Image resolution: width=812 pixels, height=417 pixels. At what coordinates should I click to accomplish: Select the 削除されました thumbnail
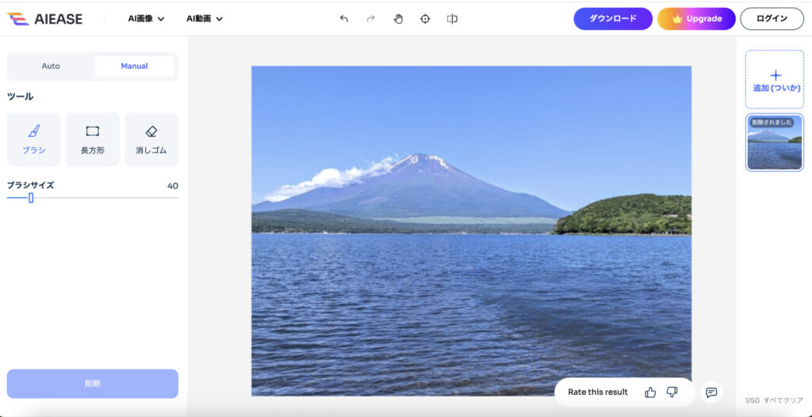point(775,142)
